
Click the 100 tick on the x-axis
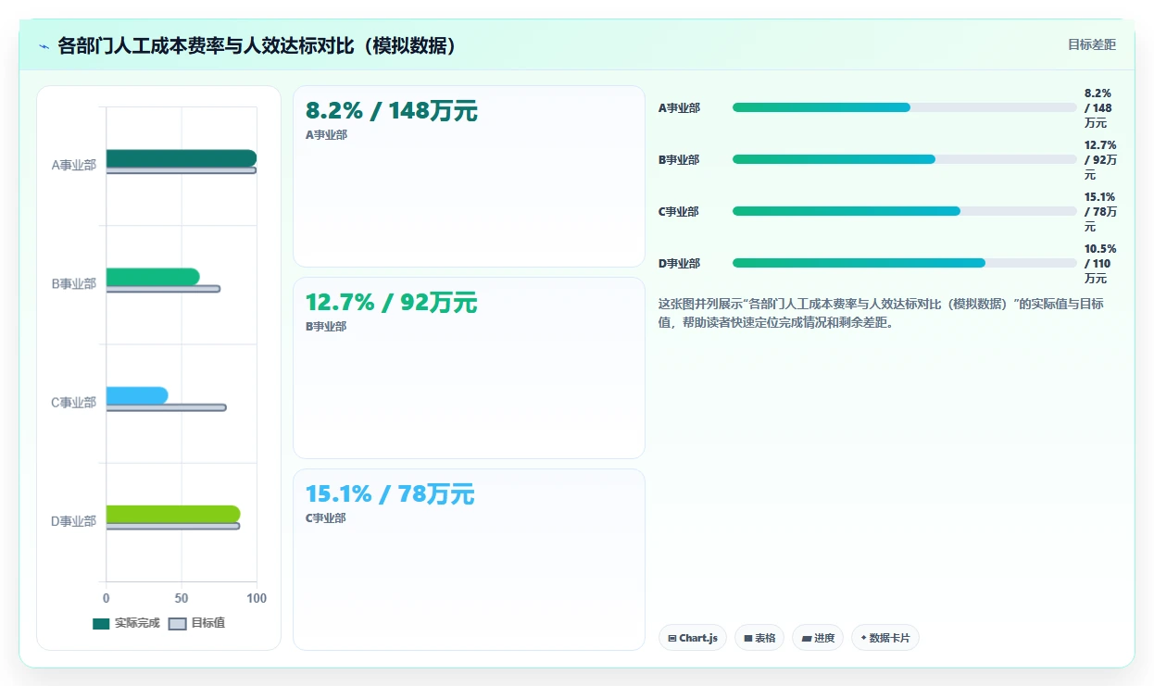coord(257,598)
